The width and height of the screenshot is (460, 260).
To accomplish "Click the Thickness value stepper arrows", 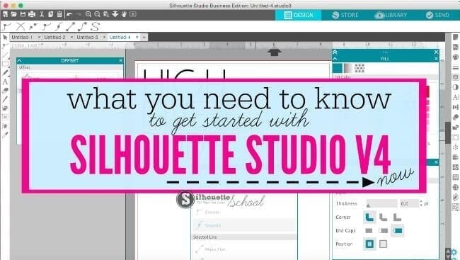I will [x=421, y=203].
